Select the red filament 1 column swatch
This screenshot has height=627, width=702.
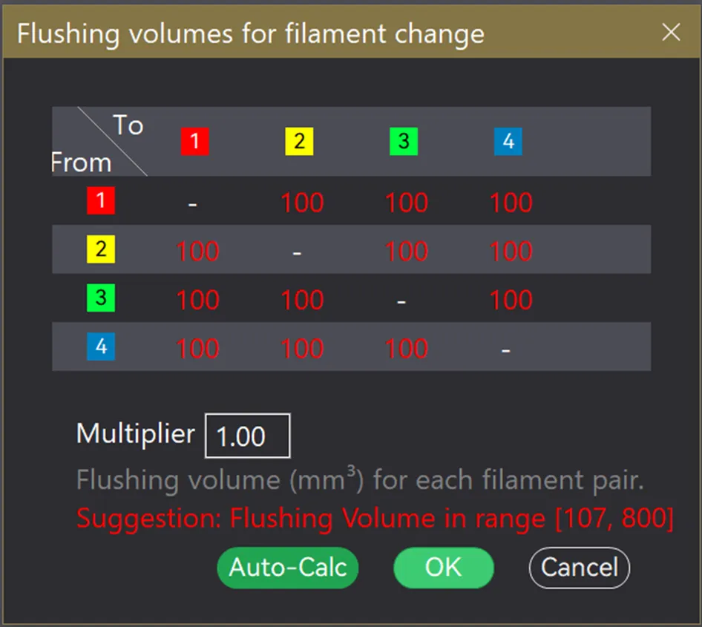(194, 142)
